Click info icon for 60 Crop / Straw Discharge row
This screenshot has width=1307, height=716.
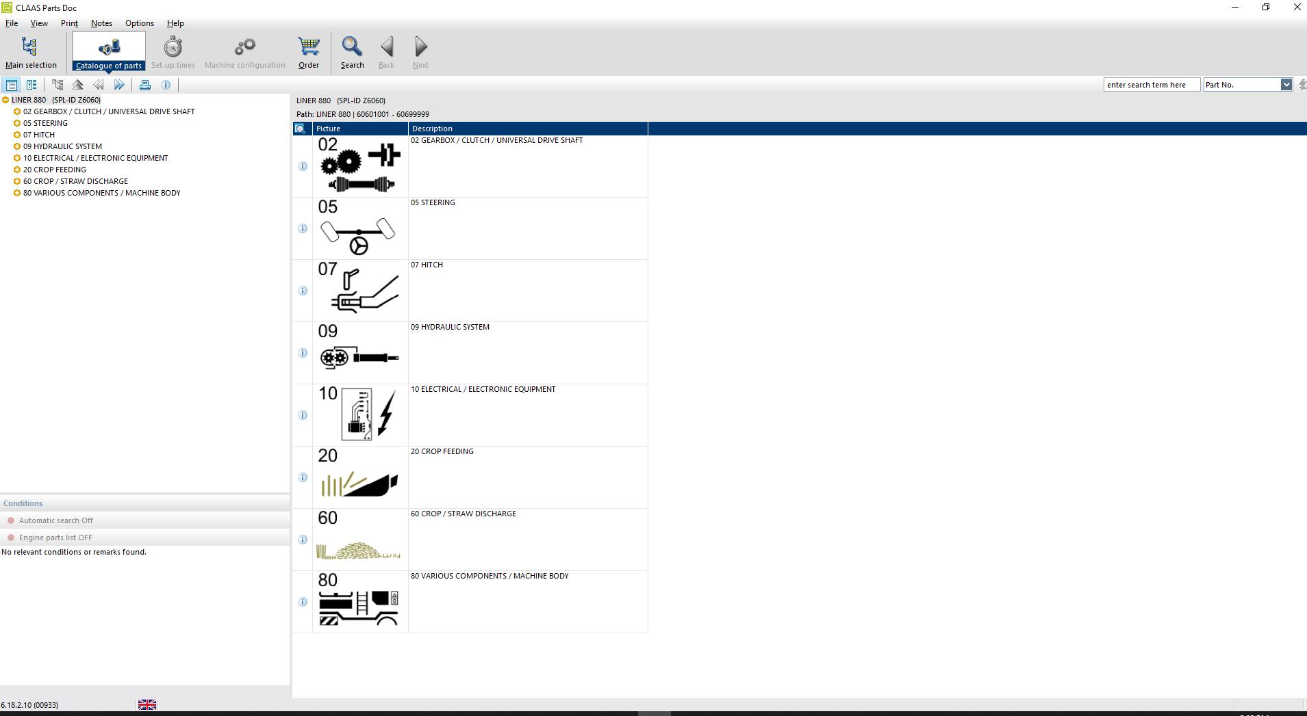point(303,540)
